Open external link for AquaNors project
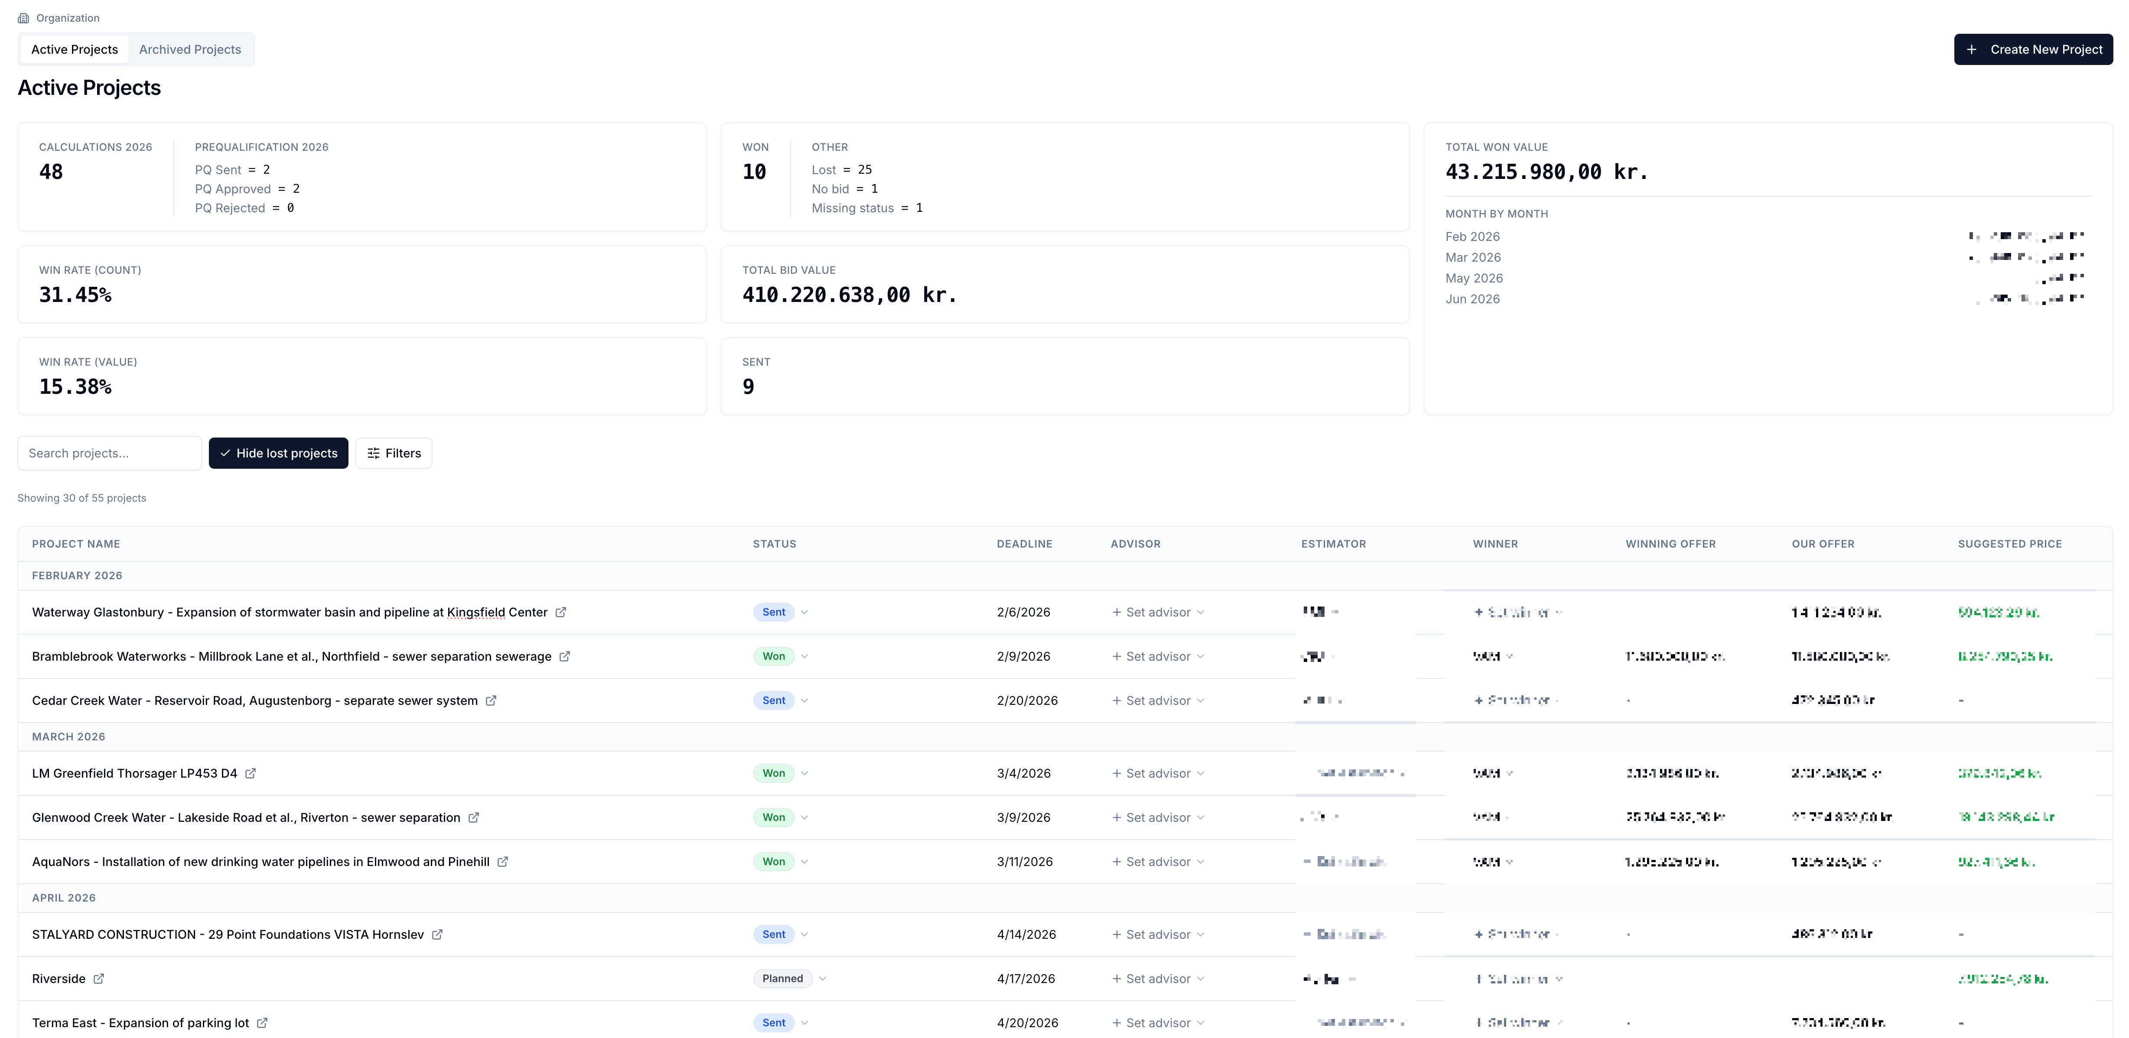Screen dimensions: 2129x1038 point(502,861)
